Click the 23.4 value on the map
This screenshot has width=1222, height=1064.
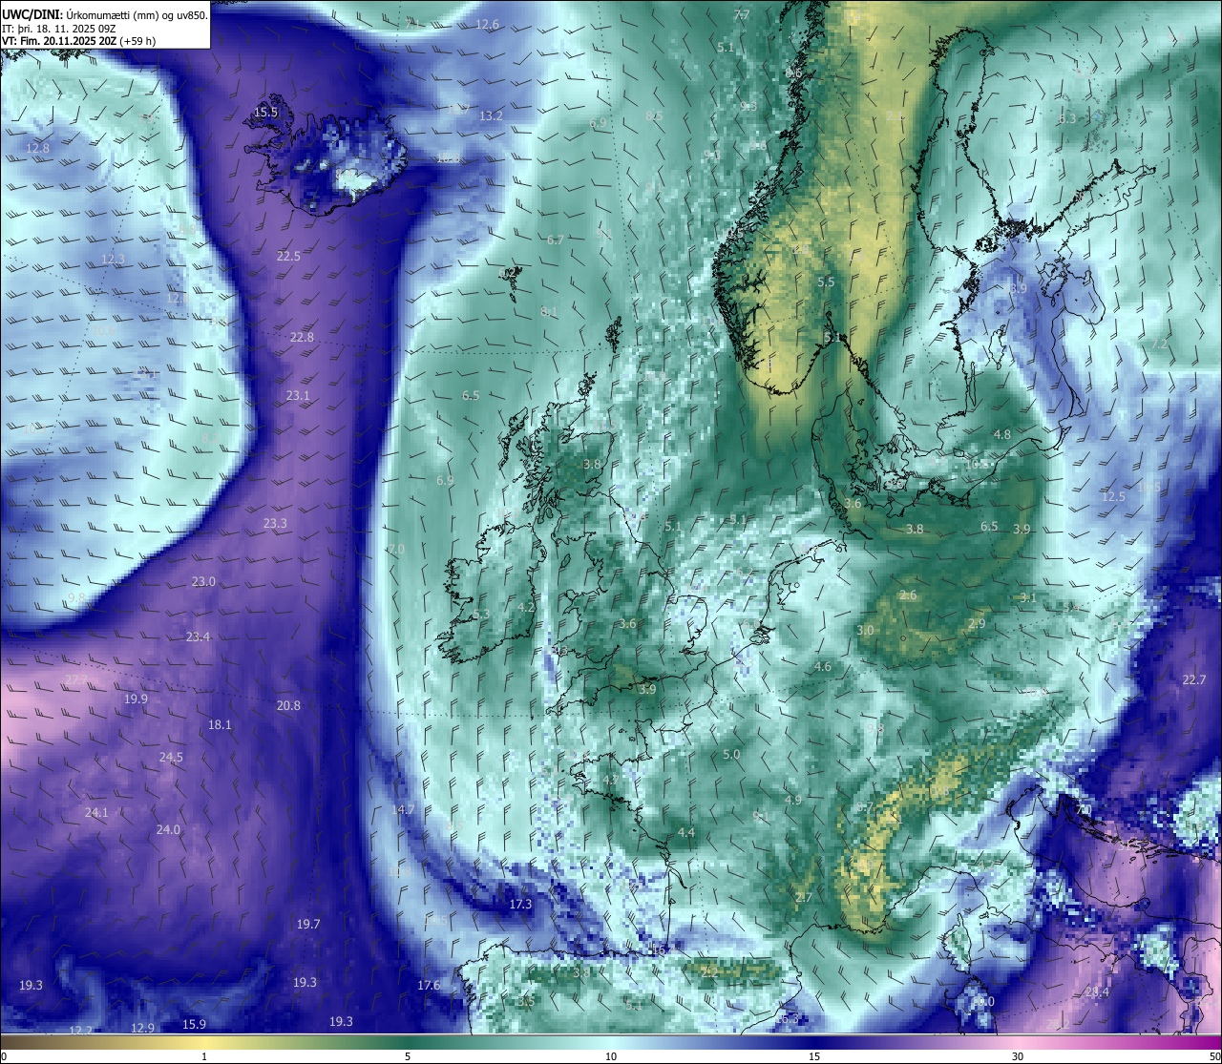pos(198,636)
